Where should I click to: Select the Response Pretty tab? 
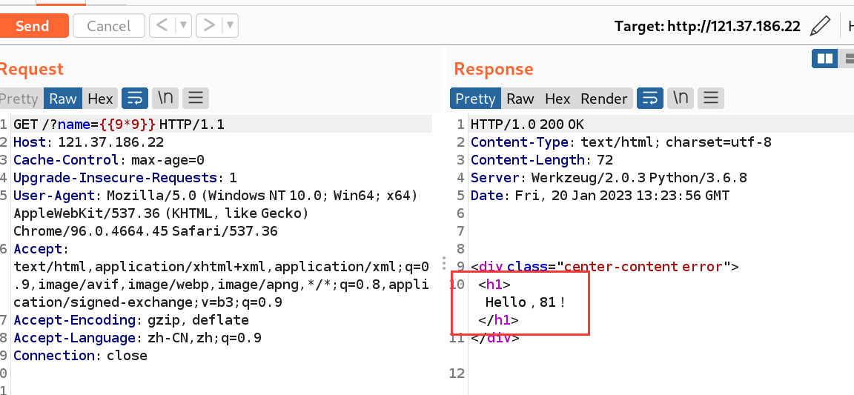coord(475,99)
